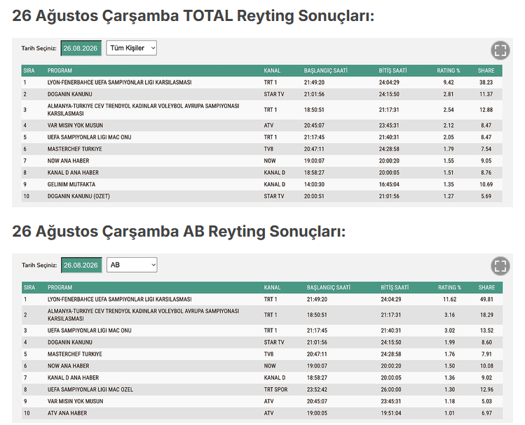Screen dimensions: 525x425
Task: Click ALMANYA-TURKIYE volleyball program in TOTAL table
Action: pyautogui.click(x=143, y=110)
